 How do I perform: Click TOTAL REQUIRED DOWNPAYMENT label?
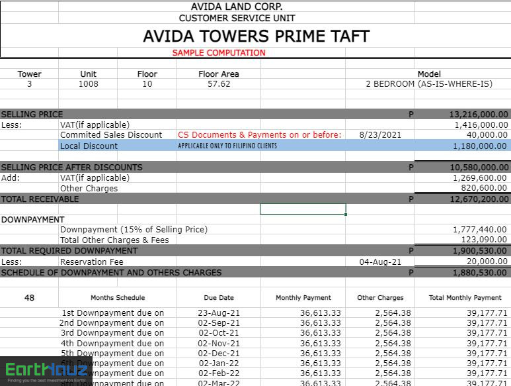[69, 250]
